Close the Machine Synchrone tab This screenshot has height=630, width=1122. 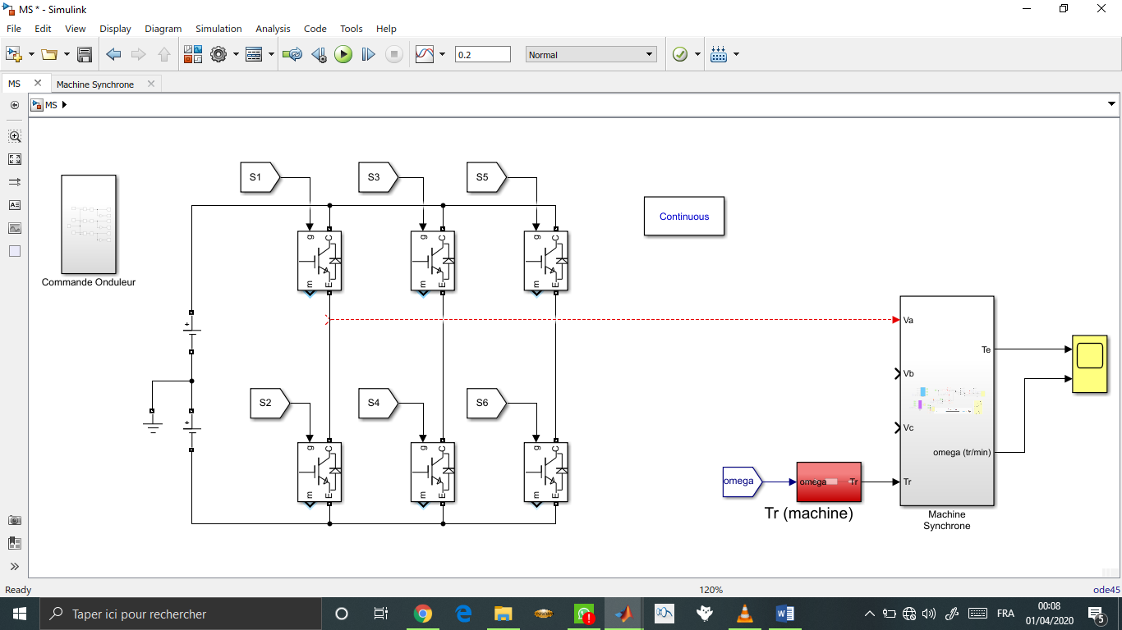click(151, 84)
